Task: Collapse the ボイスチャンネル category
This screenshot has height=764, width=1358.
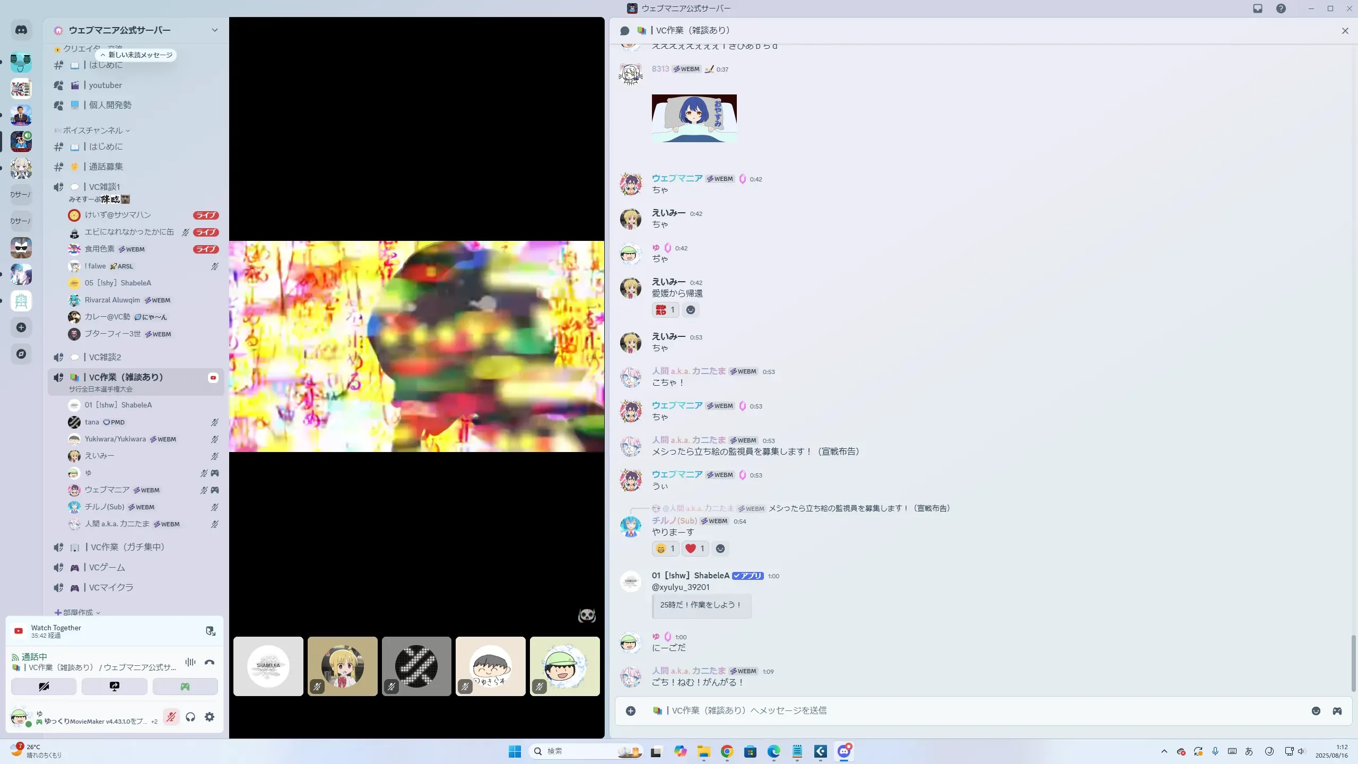Action: [x=93, y=131]
